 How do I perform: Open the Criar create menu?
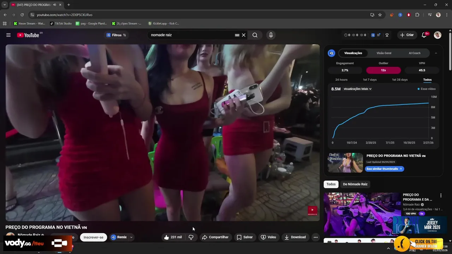tap(406, 35)
